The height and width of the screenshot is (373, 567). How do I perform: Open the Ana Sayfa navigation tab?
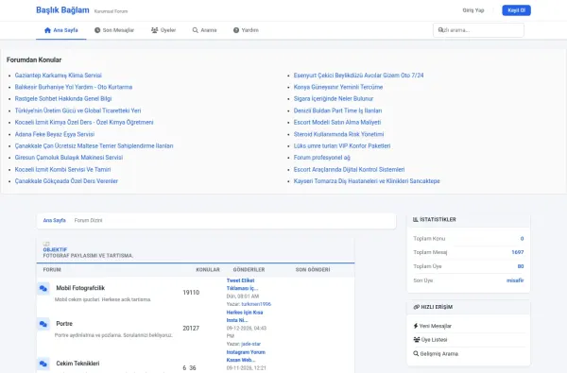click(61, 30)
